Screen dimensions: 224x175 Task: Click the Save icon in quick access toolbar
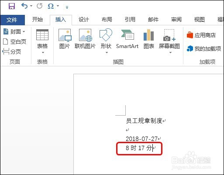12,6
